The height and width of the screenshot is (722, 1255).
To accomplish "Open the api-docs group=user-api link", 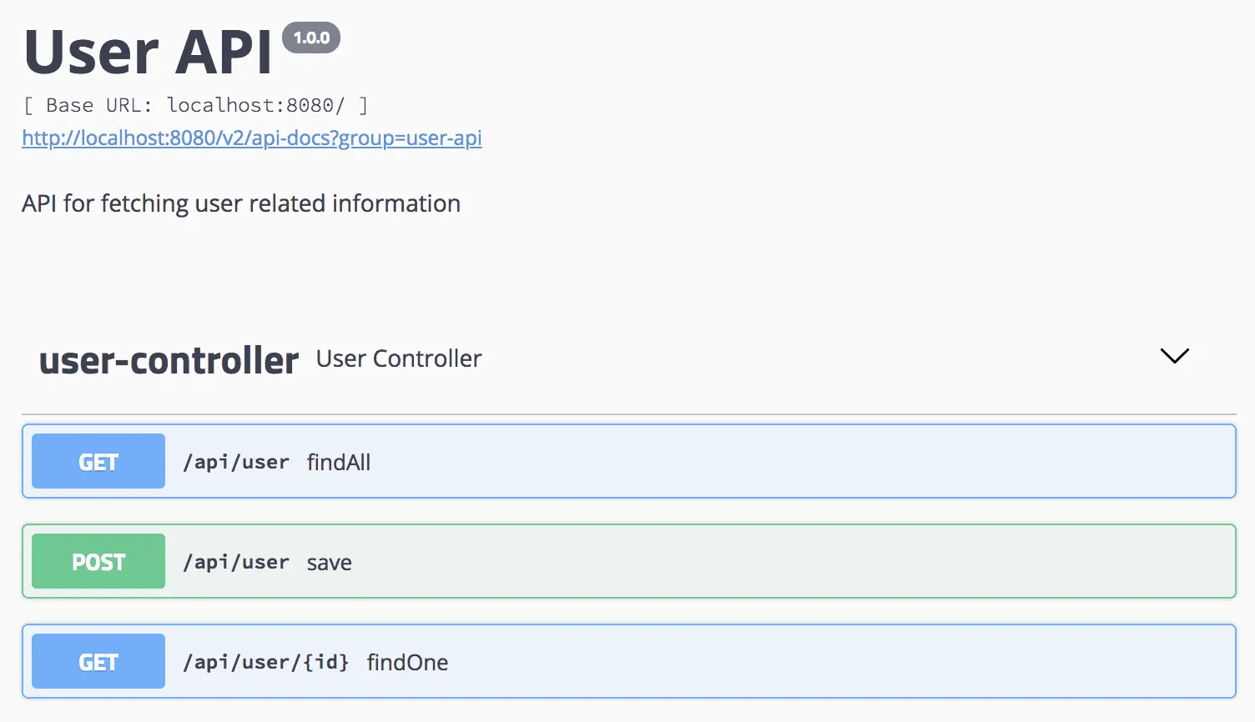I will (x=251, y=138).
